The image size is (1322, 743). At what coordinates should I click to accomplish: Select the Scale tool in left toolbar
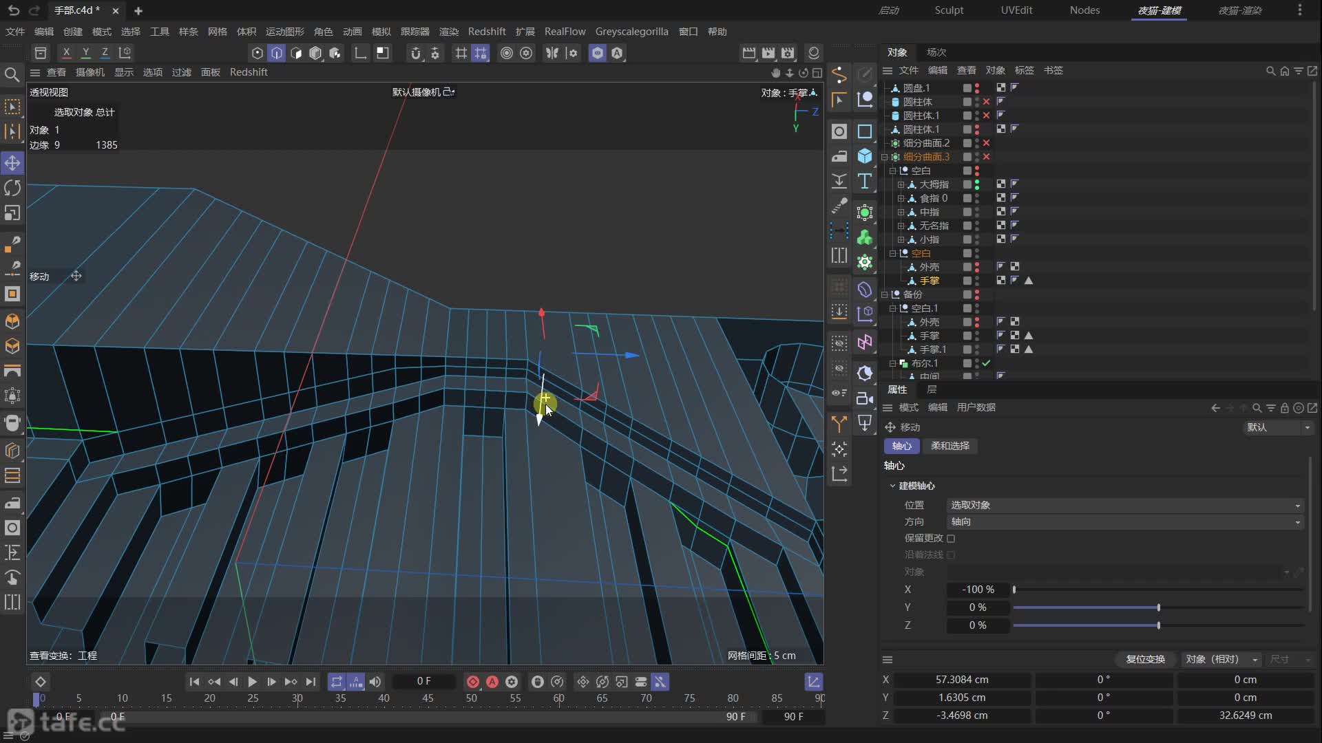(x=12, y=213)
